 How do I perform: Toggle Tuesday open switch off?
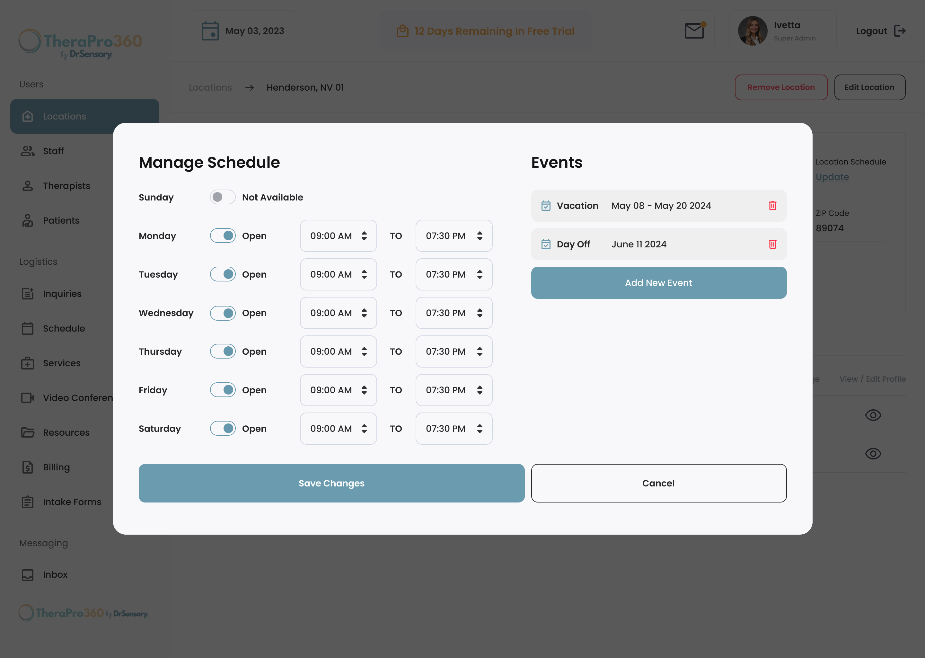[x=223, y=274]
